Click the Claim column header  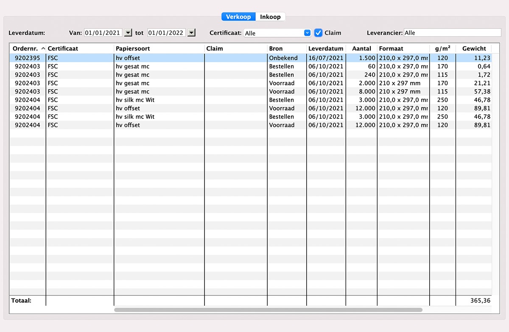(236, 48)
